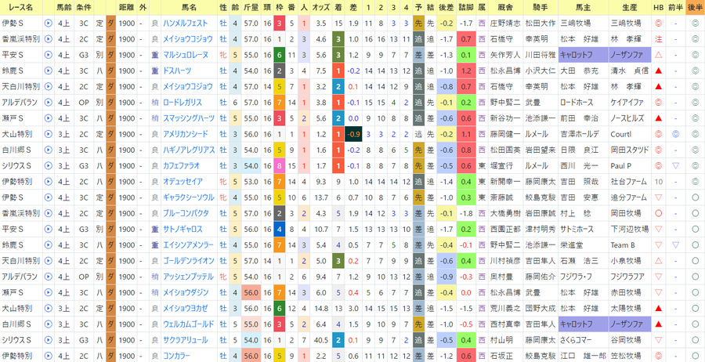Open the ハギノアレグリアス horse link
The width and height of the screenshot is (705, 362).
190,150
